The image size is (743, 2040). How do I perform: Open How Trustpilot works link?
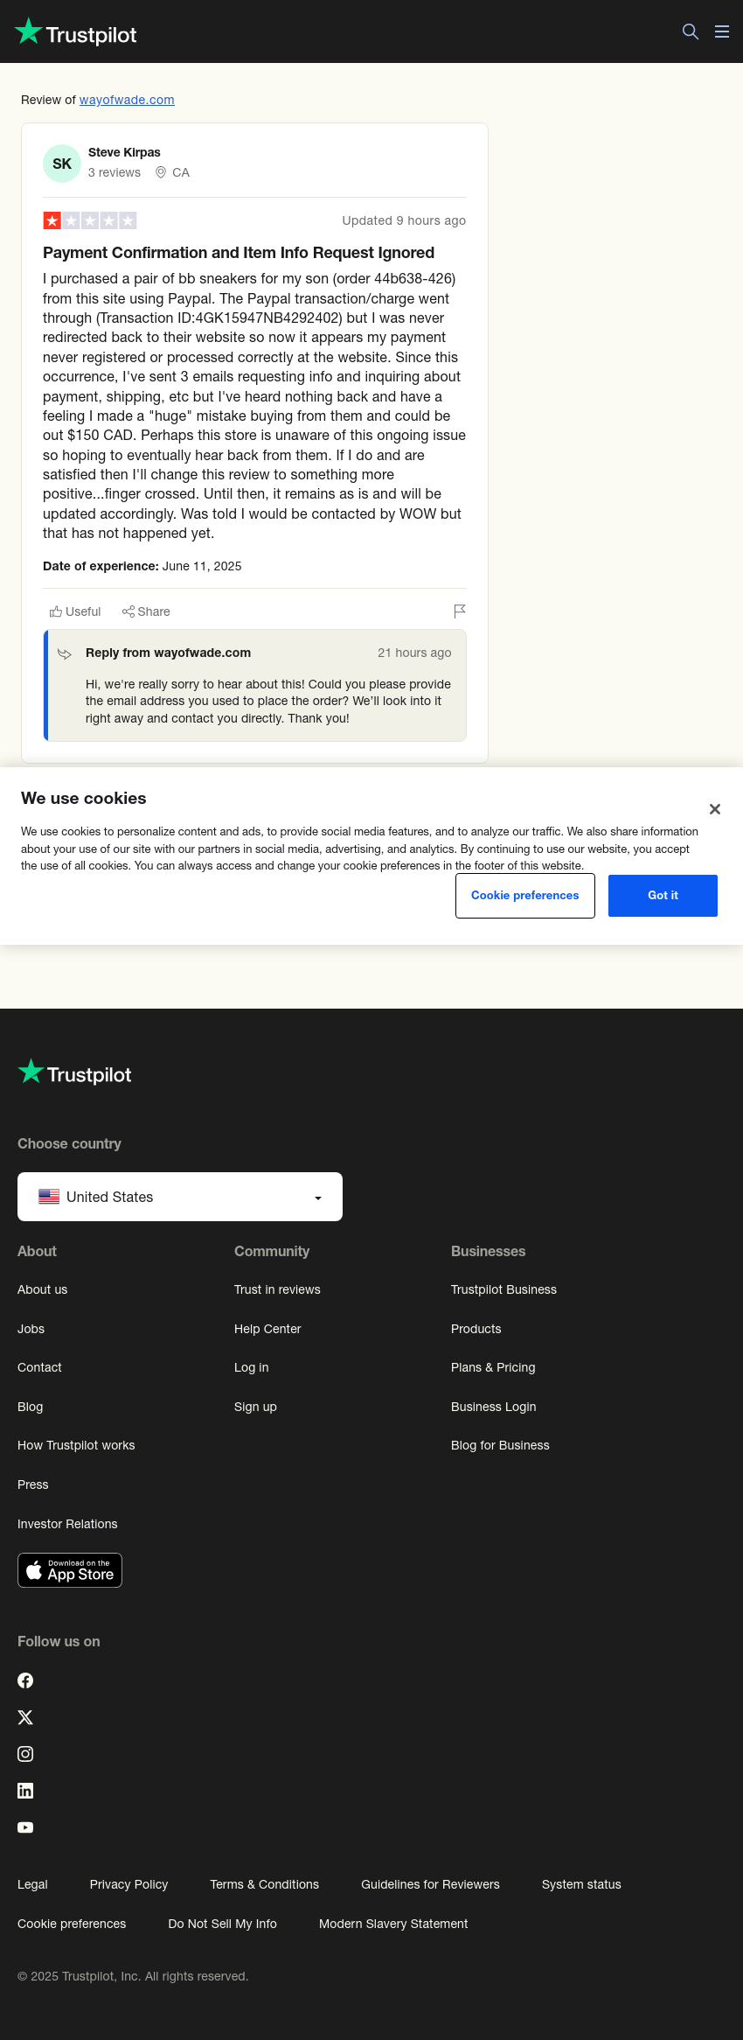76,1445
